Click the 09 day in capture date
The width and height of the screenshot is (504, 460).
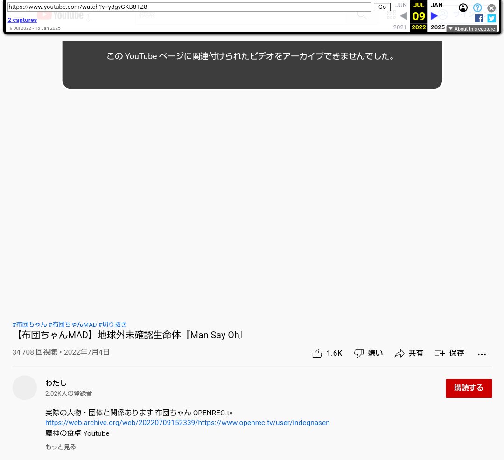[419, 16]
